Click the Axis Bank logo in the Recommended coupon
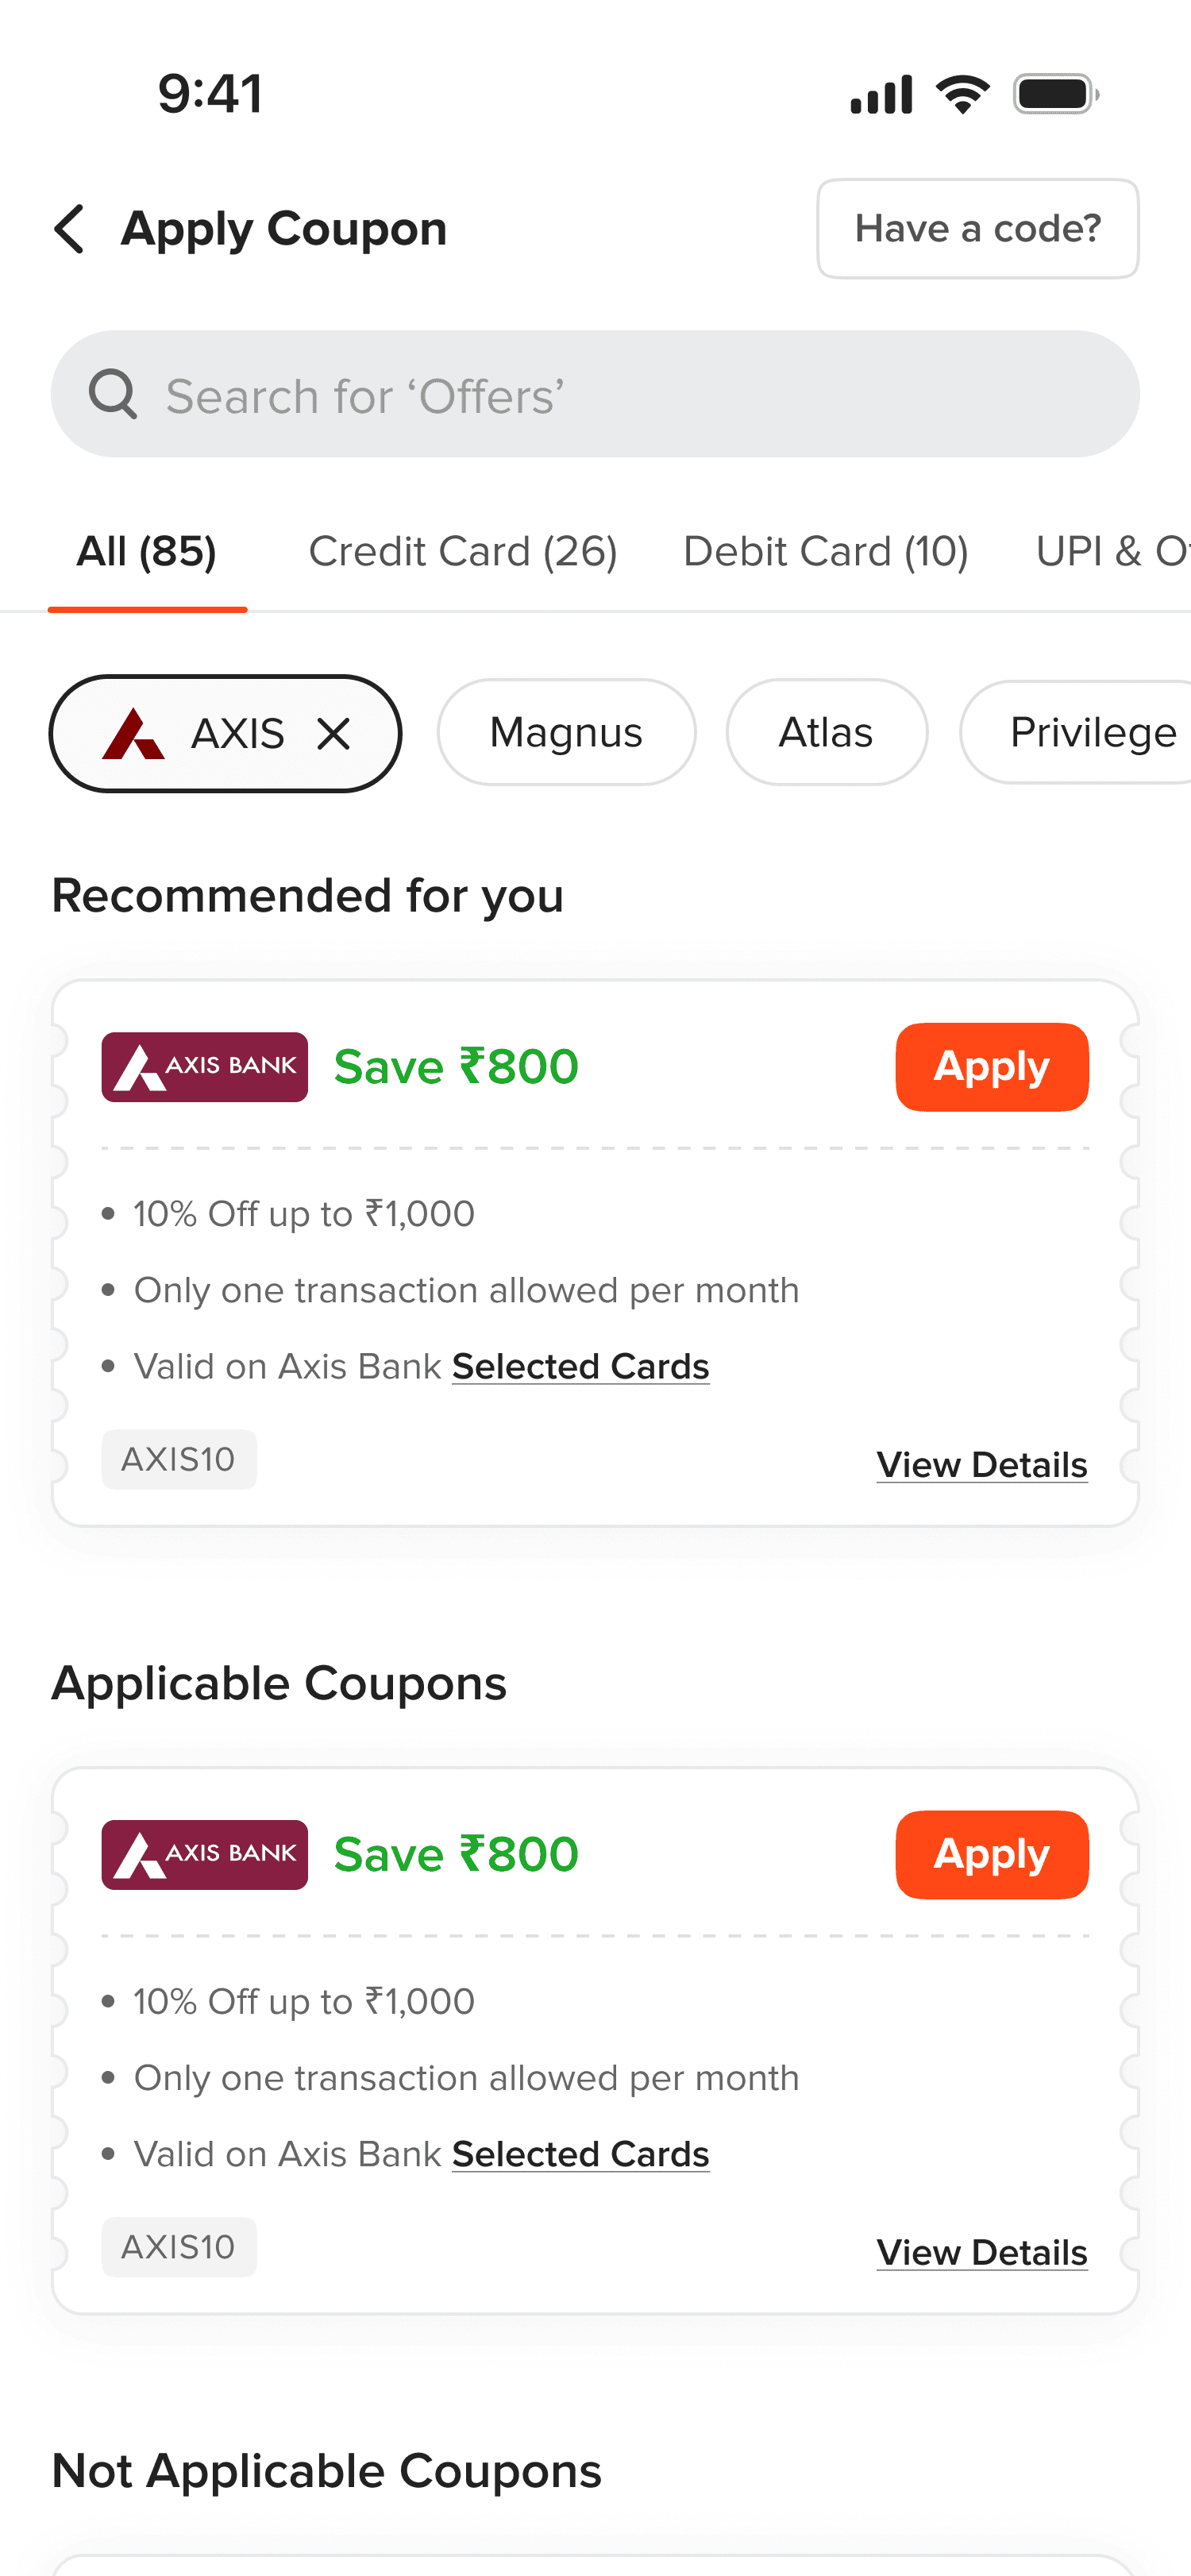1191x2576 pixels. coord(205,1067)
